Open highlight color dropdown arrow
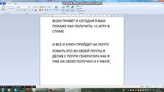 34,10
